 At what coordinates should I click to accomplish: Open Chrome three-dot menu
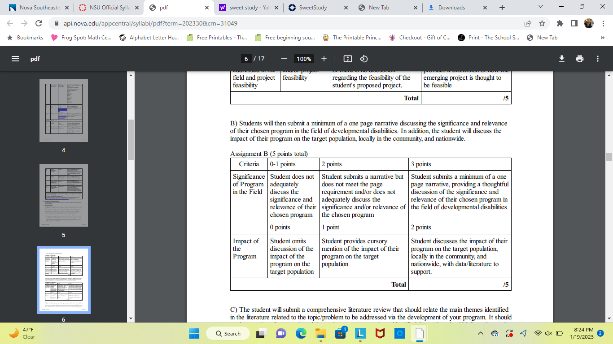tap(603, 23)
